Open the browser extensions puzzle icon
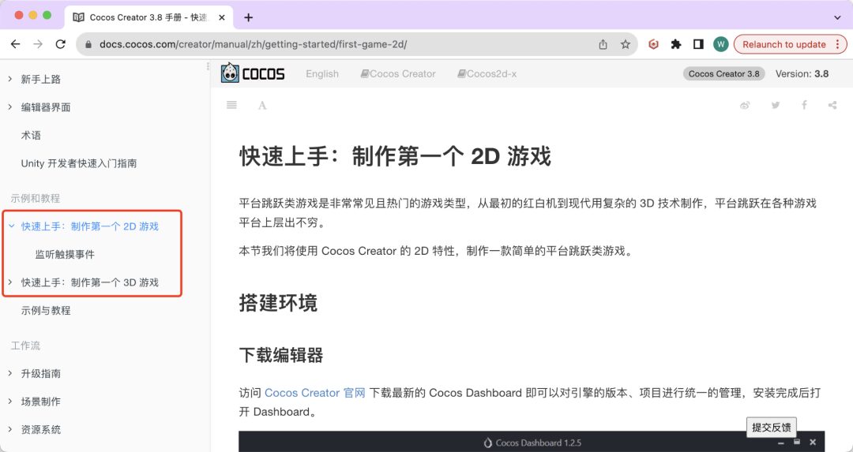 click(676, 44)
